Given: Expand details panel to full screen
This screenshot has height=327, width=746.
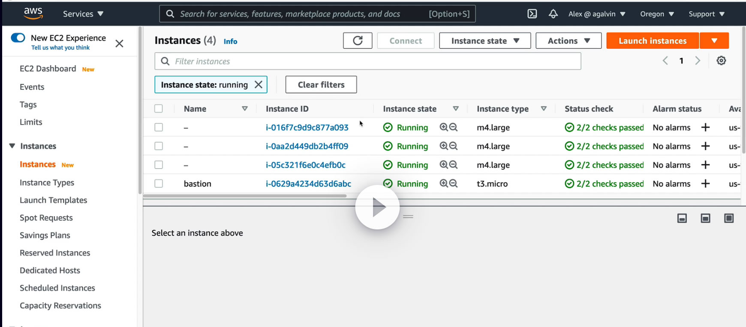Looking at the screenshot, I should click(729, 218).
